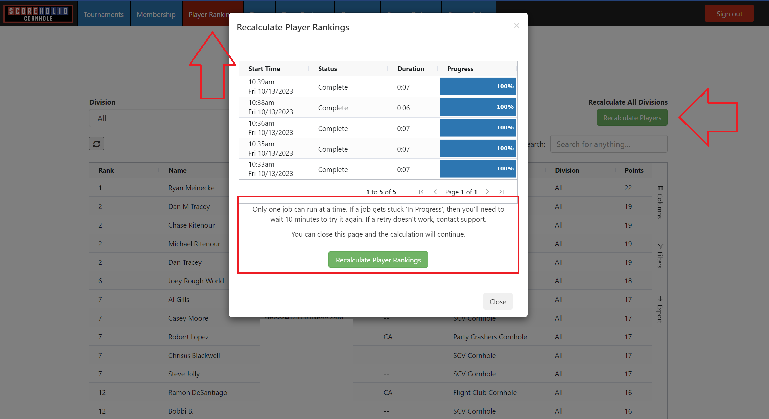Click the Sign out button
The image size is (769, 419).
point(729,14)
